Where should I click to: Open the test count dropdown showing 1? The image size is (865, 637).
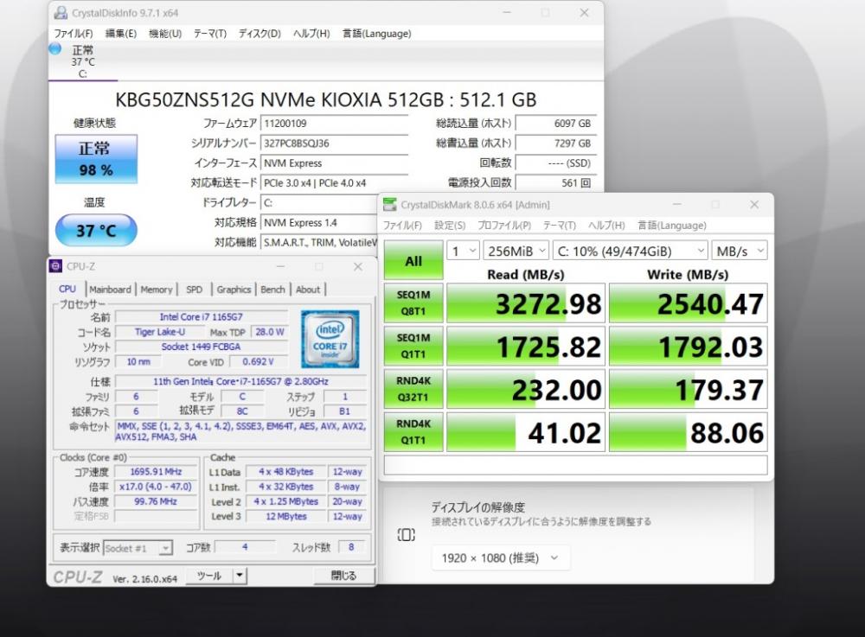pos(463,252)
